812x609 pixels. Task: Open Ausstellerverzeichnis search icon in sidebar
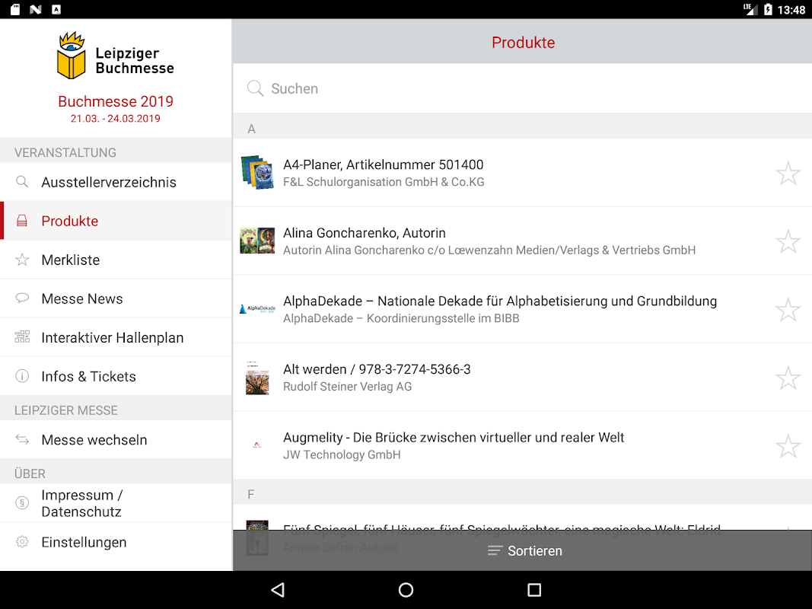pyautogui.click(x=22, y=182)
